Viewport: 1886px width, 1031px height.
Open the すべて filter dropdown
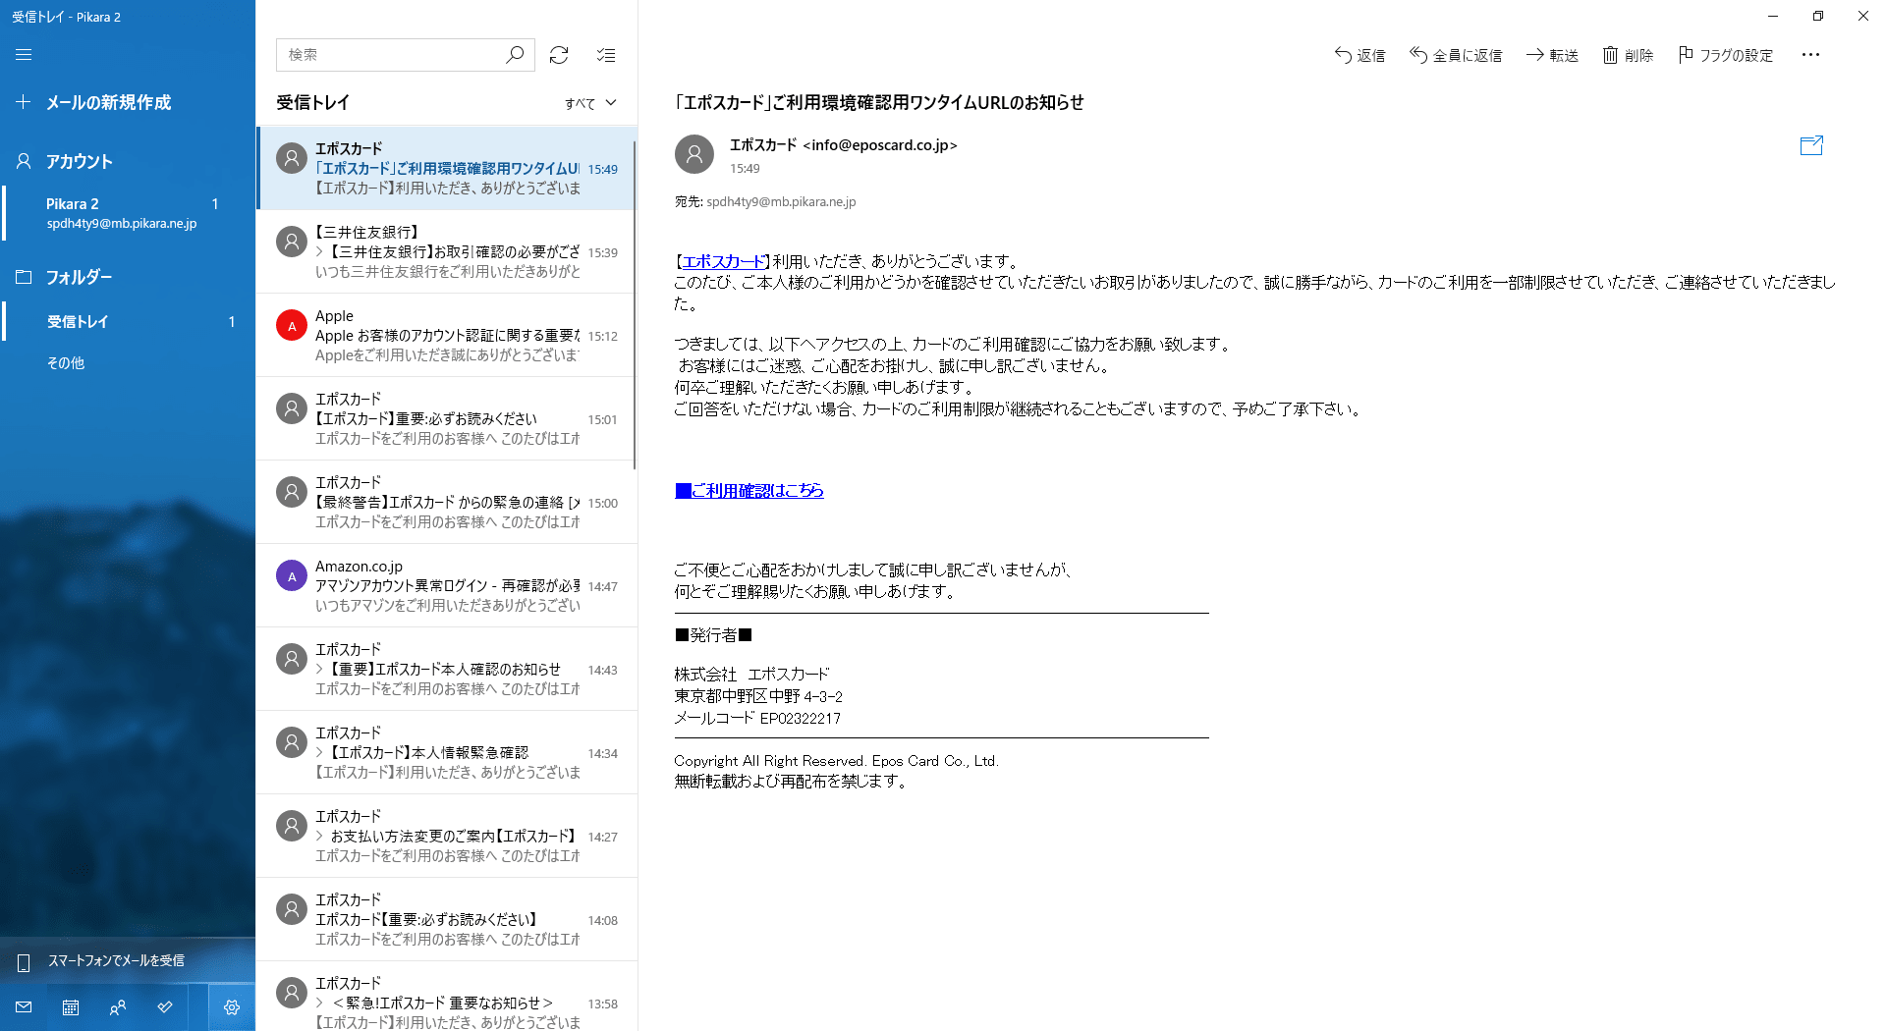pos(590,103)
